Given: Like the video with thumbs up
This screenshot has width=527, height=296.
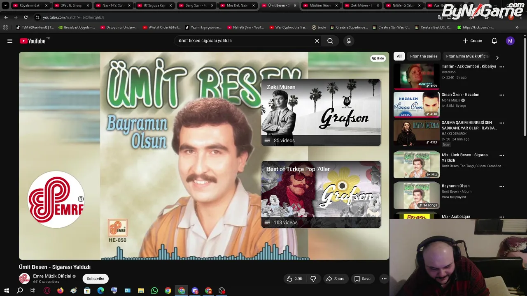Looking at the screenshot, I should click(295, 279).
